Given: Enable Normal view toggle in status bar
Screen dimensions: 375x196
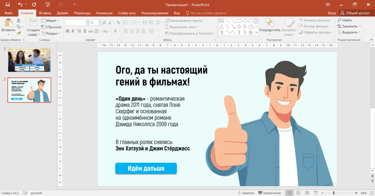Looking at the screenshot, I should [289, 193].
